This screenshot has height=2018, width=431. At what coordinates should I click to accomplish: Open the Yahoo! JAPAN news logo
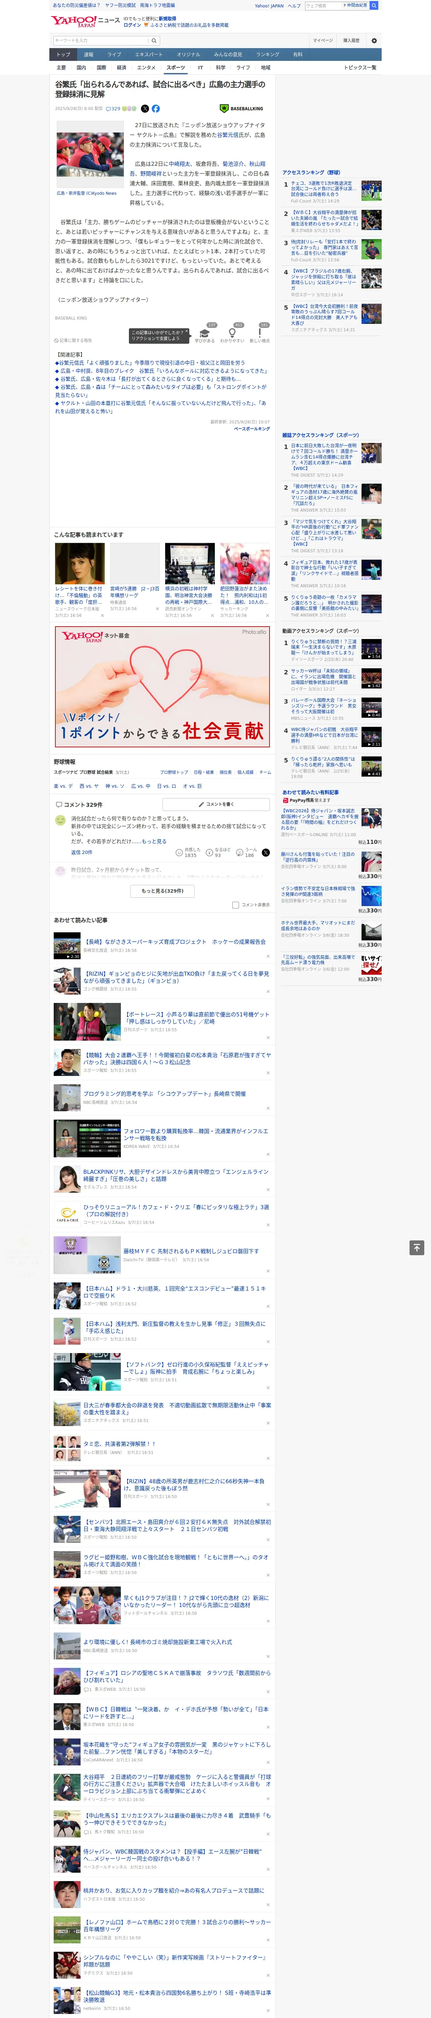(x=85, y=21)
